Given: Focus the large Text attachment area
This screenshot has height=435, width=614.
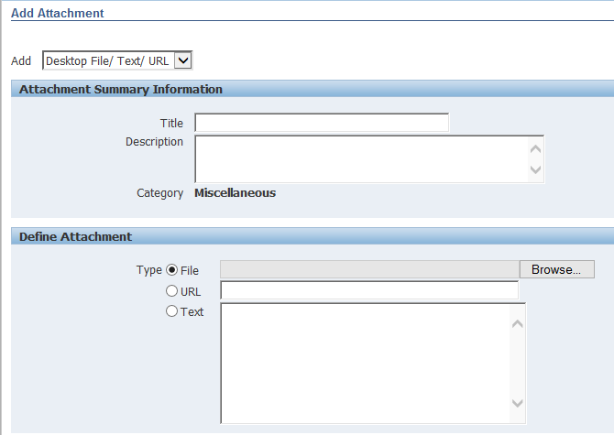Looking at the screenshot, I should point(364,363).
